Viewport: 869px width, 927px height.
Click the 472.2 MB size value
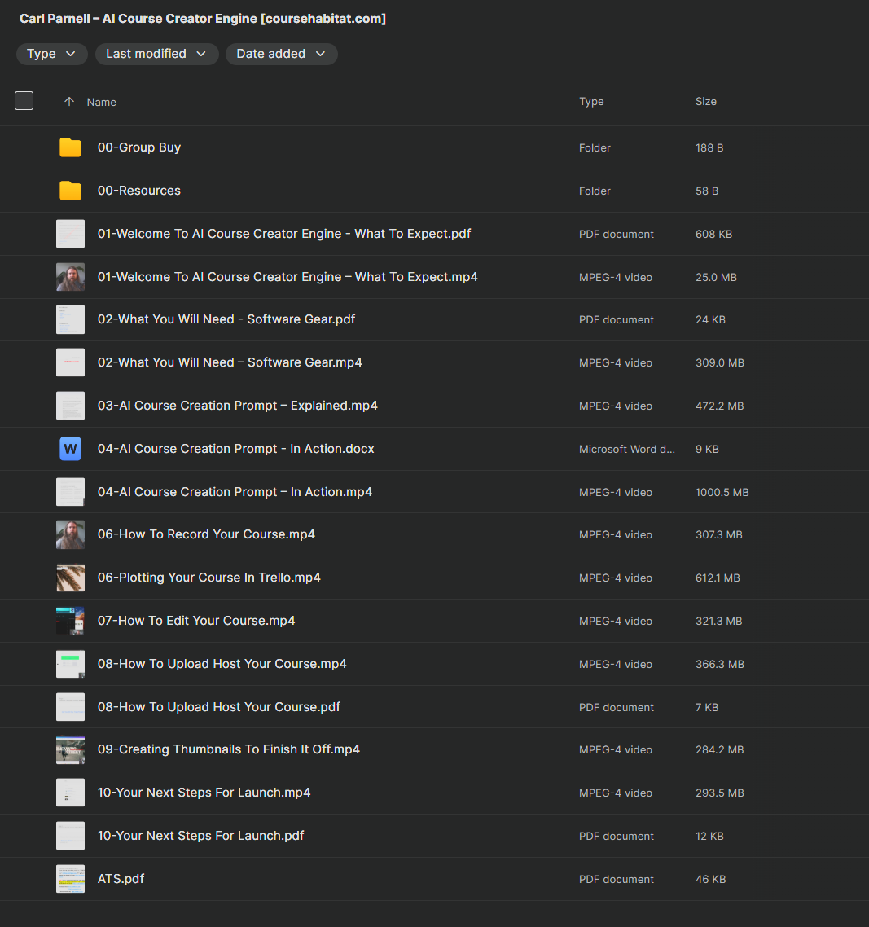coord(719,406)
